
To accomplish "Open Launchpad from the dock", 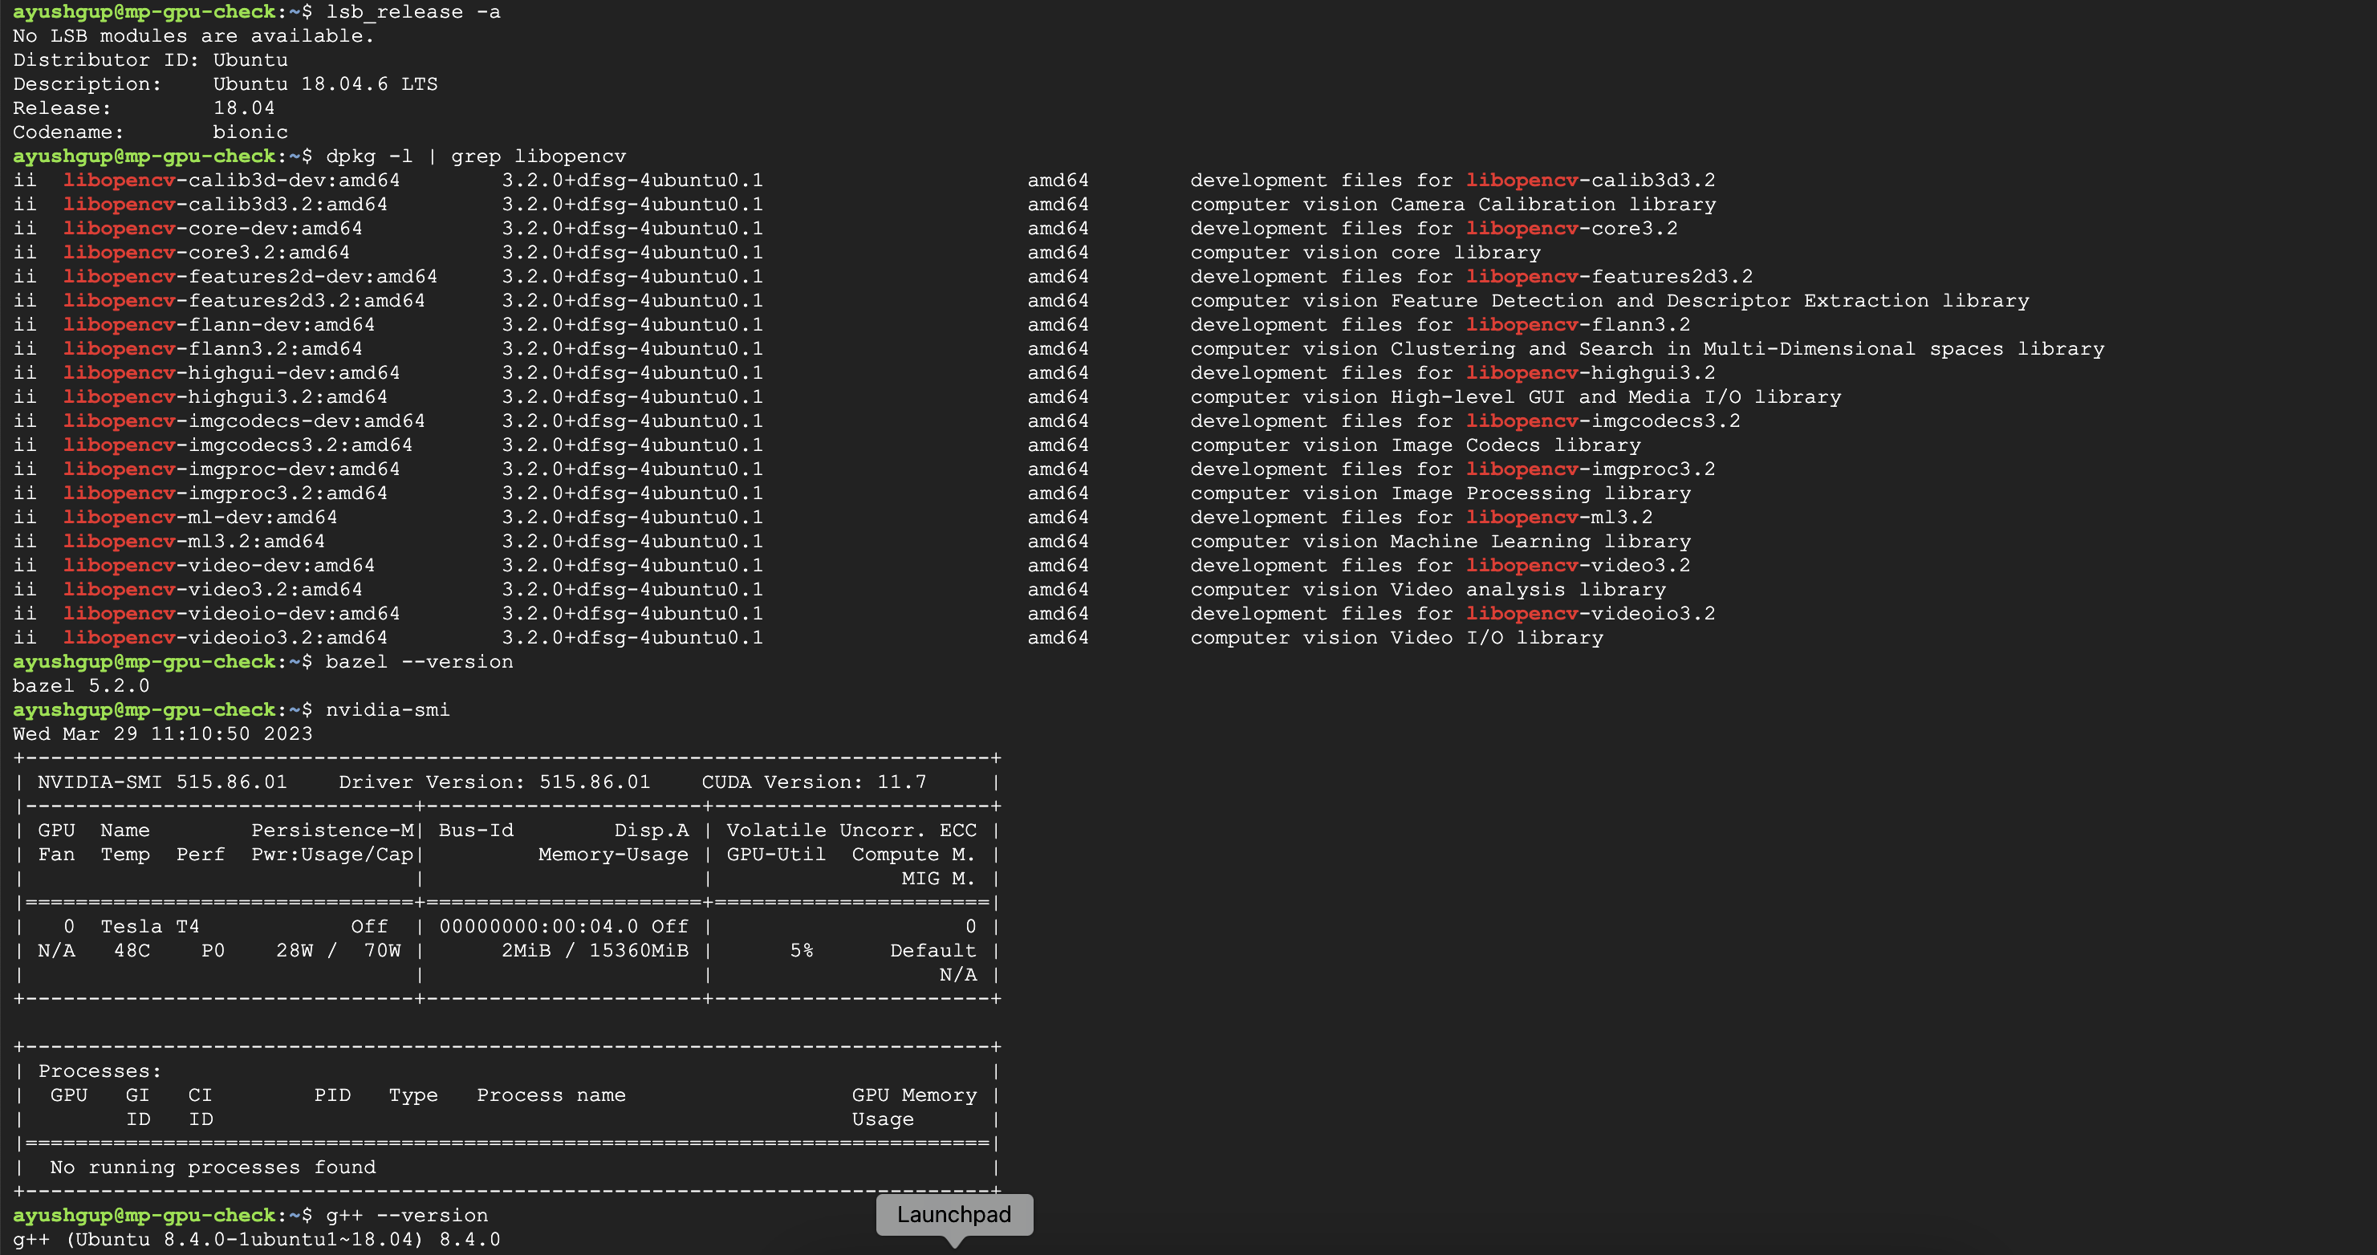I will point(953,1216).
